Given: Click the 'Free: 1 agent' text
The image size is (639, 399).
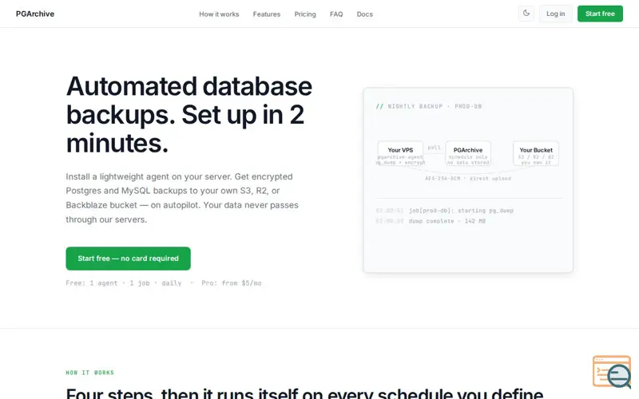Looking at the screenshot, I should (92, 283).
